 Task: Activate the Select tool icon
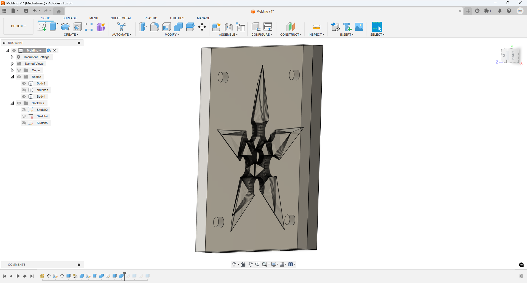click(377, 27)
